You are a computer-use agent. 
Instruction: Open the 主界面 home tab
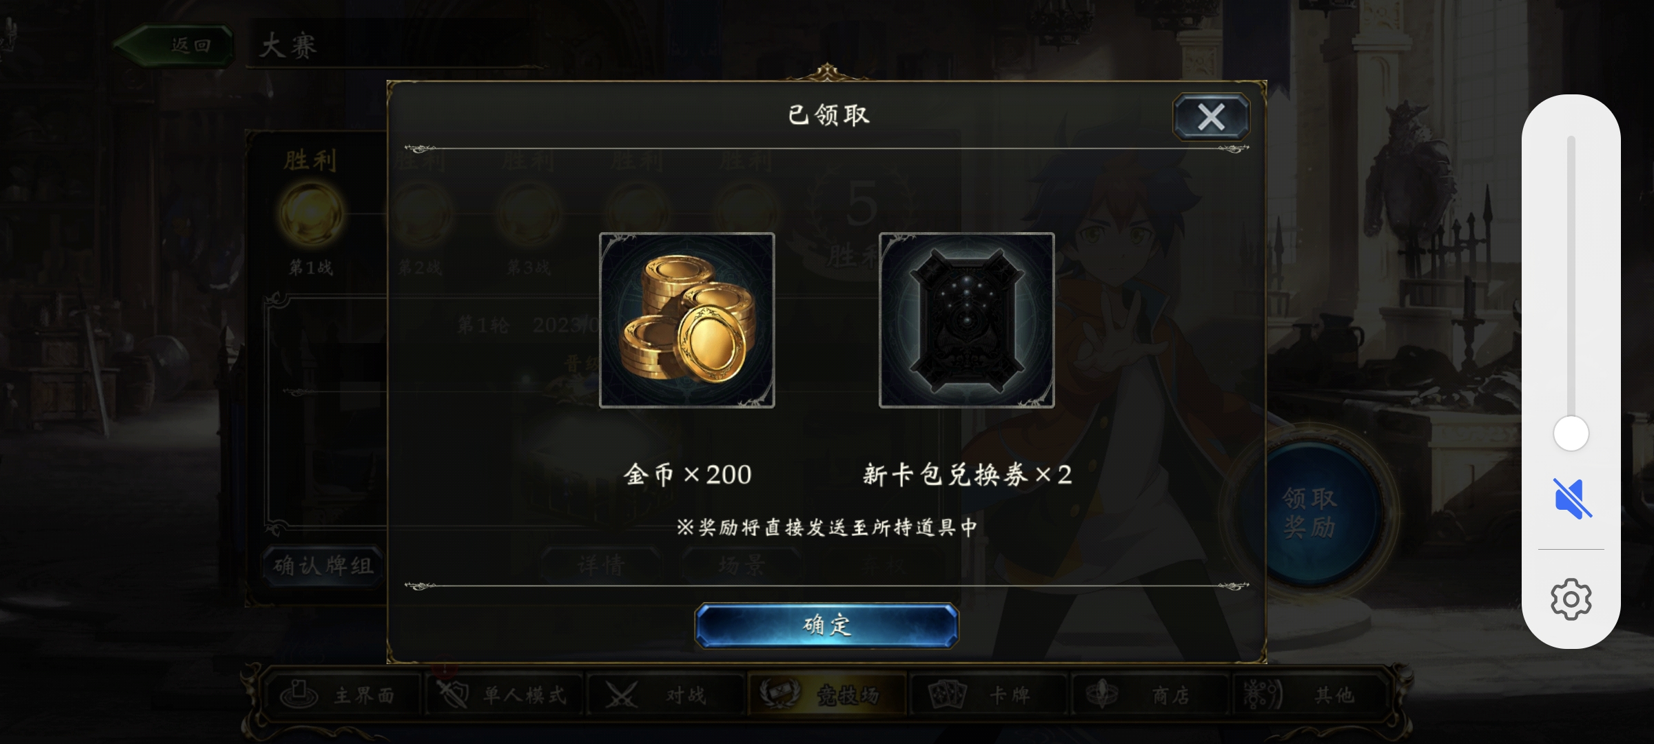[x=340, y=694]
